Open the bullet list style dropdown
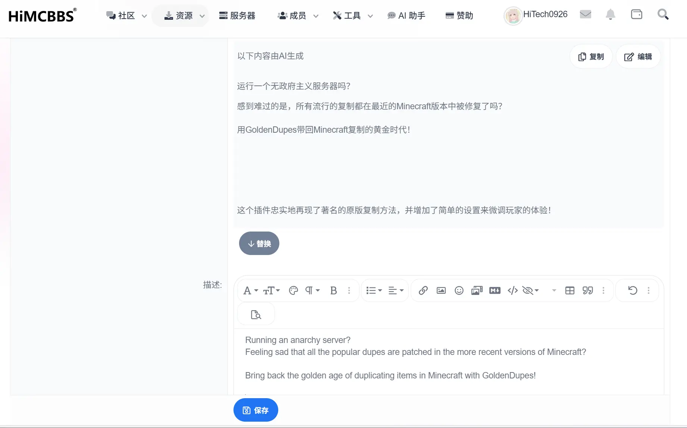Image resolution: width=687 pixels, height=428 pixels. coord(374,290)
